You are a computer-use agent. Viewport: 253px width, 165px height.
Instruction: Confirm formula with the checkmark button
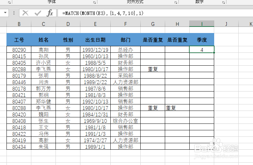coord(38,13)
